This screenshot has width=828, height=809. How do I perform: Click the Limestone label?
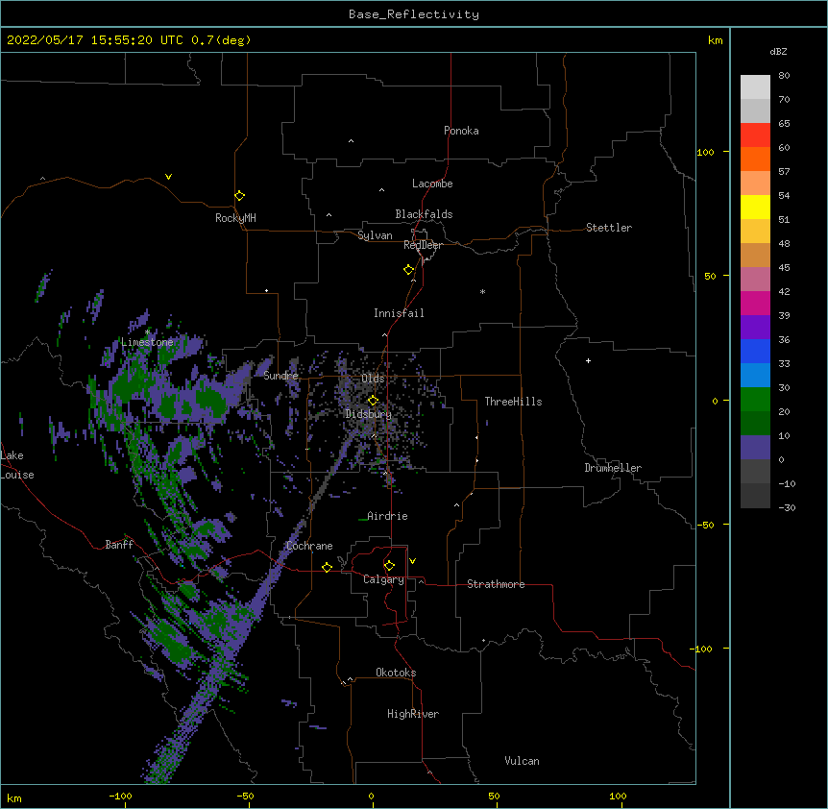tap(147, 342)
